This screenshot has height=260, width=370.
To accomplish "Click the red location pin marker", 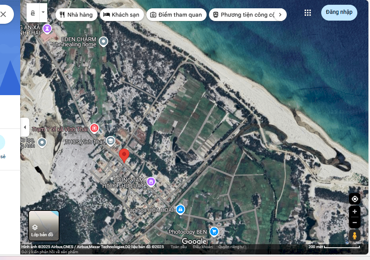I will coord(124,155).
